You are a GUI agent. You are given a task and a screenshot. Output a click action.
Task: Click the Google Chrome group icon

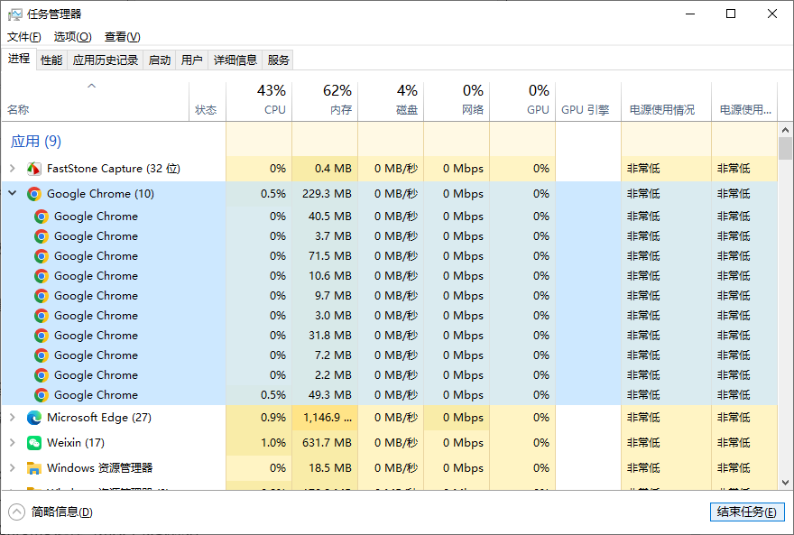33,194
